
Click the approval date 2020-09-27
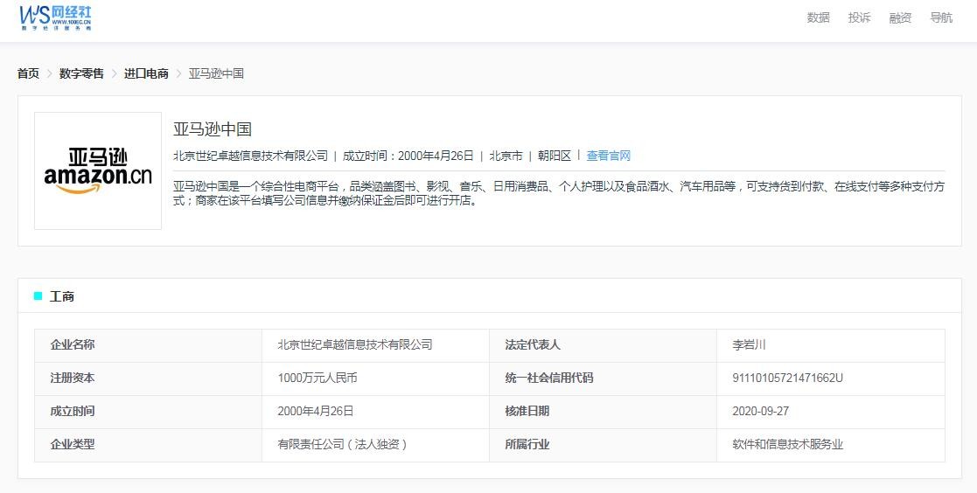point(760,411)
